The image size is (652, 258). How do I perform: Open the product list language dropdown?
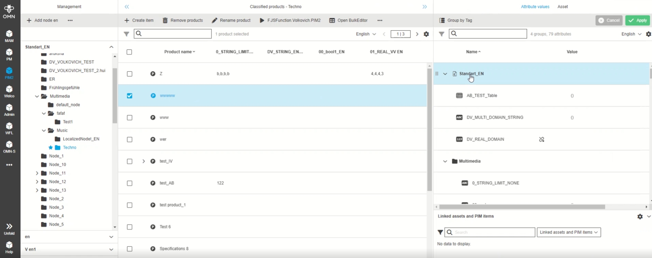(x=366, y=34)
